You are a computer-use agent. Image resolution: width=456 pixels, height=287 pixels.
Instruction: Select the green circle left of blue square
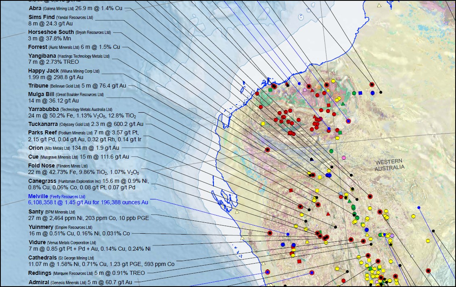[354, 93]
